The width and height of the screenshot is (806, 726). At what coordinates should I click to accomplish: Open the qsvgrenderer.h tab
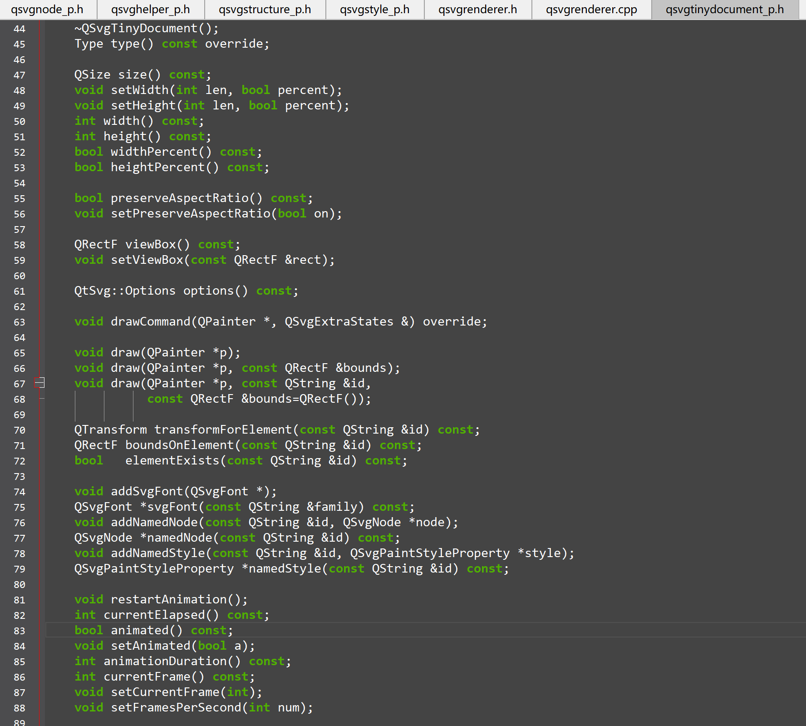coord(477,10)
